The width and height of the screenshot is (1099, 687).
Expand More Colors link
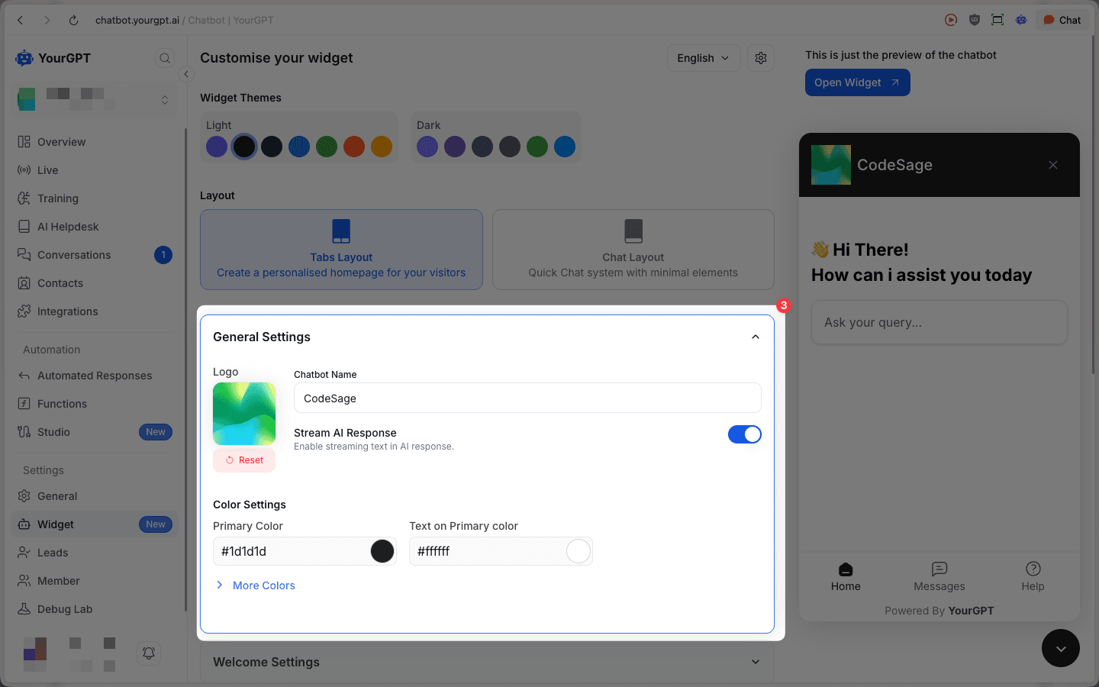tap(263, 585)
